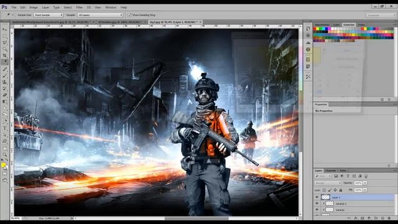The height and width of the screenshot is (224, 398).
Task: Select the Zoom tool
Action: (4, 155)
